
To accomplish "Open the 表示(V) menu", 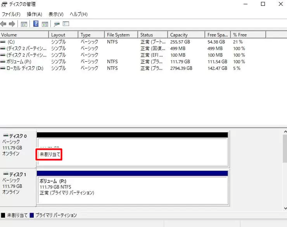I will (56, 14).
